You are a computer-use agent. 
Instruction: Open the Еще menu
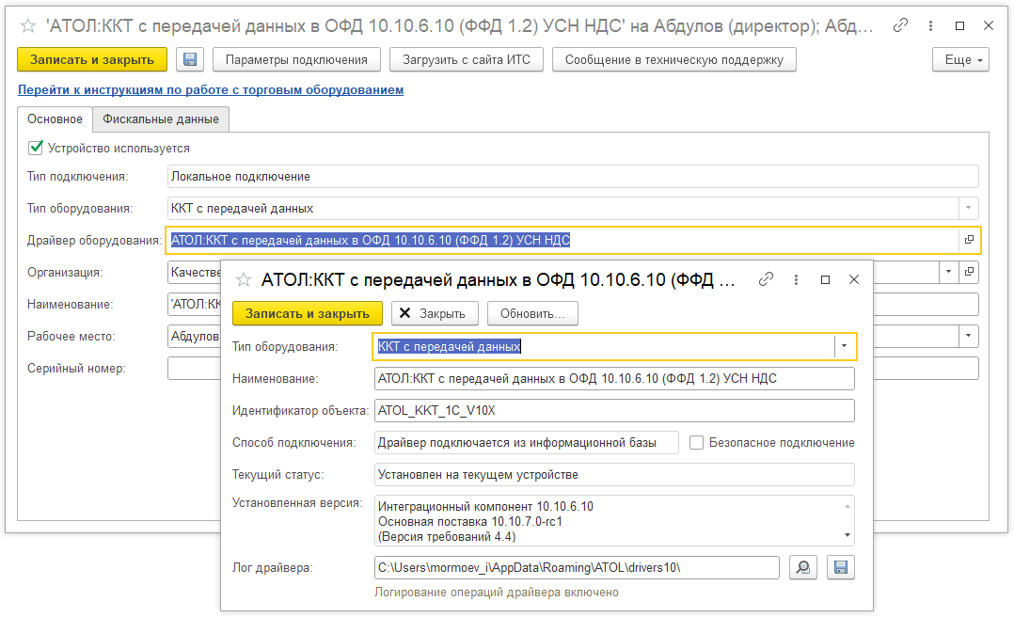tap(961, 59)
